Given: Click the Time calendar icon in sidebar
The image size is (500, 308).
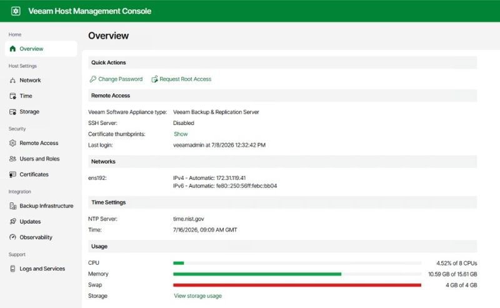Looking at the screenshot, I should [x=12, y=96].
